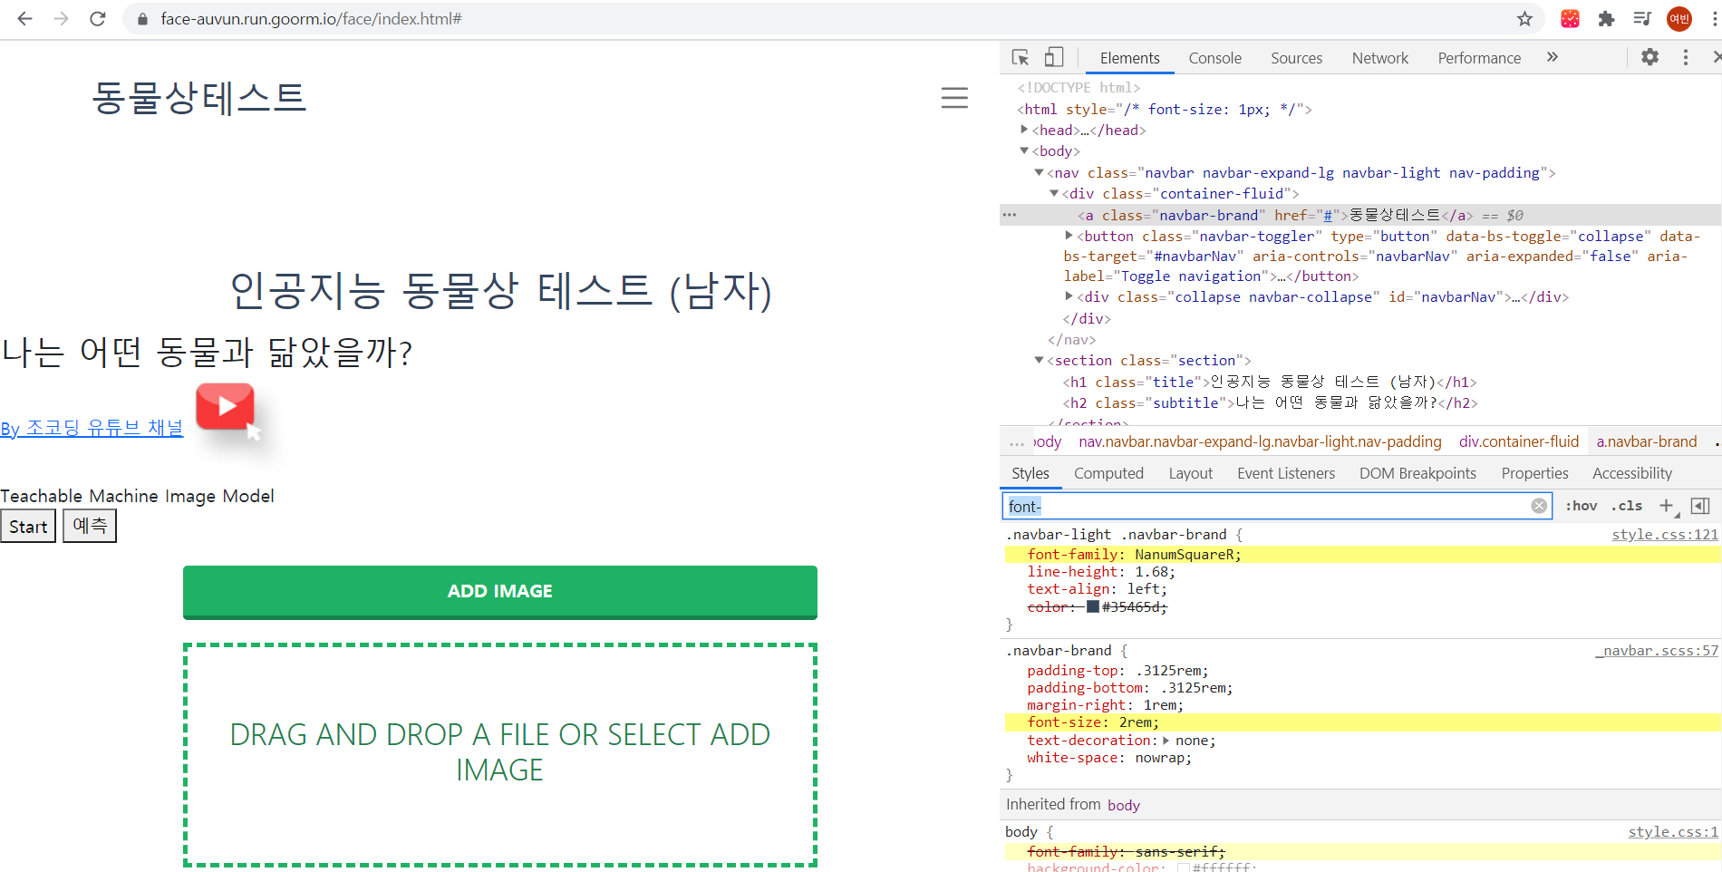The width and height of the screenshot is (1722, 872).
Task: Show more DevTools tabs
Action: pos(1552,57)
